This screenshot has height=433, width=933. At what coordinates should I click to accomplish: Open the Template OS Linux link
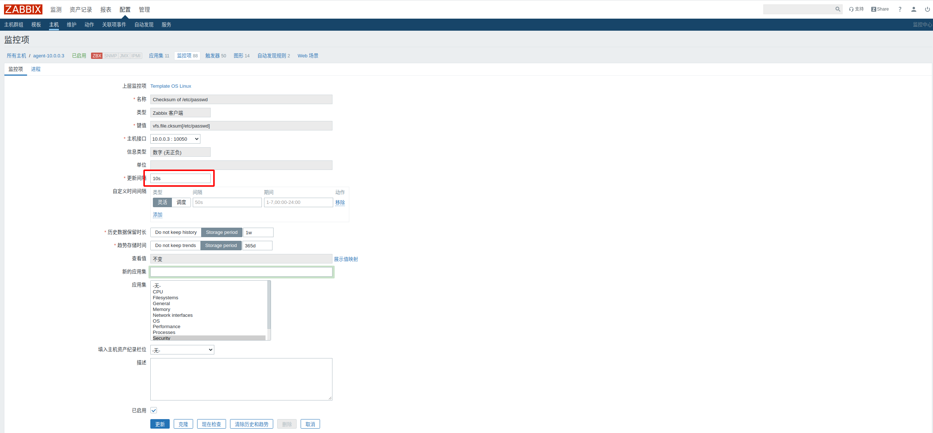[171, 86]
